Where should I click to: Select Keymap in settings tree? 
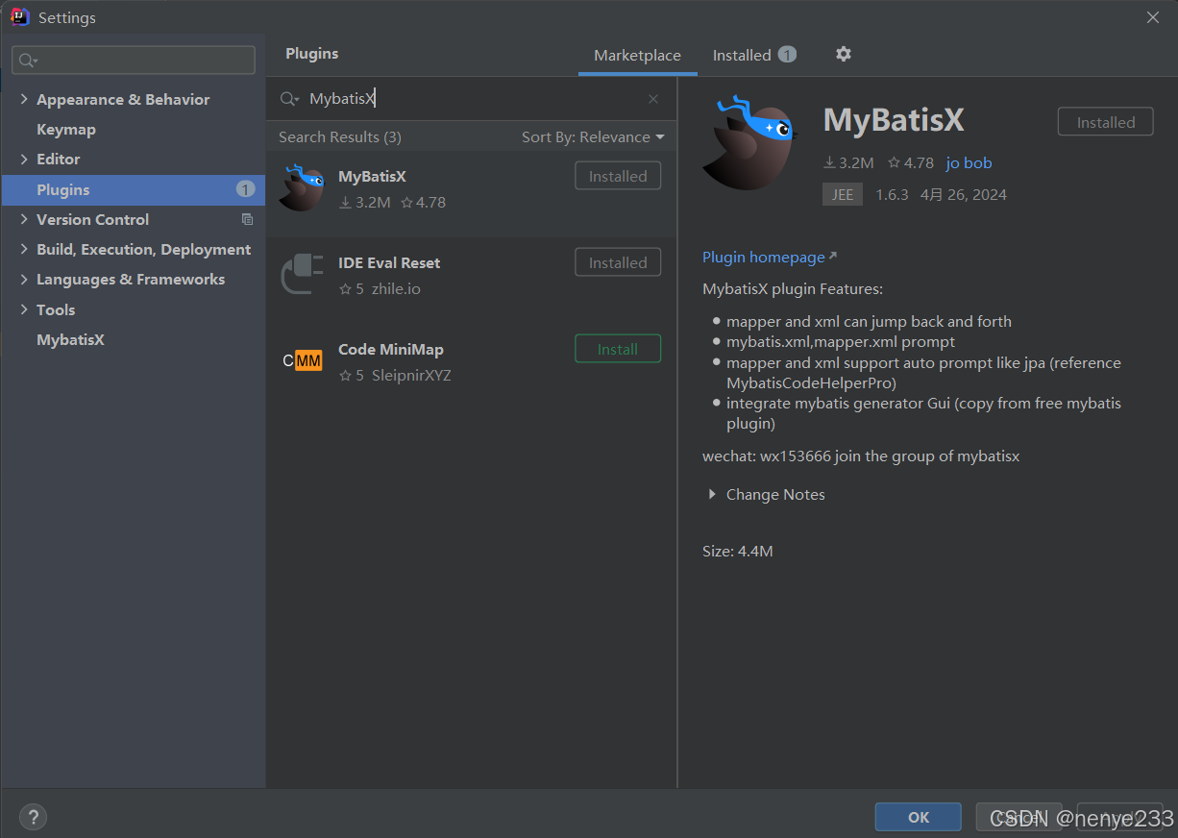coord(66,129)
